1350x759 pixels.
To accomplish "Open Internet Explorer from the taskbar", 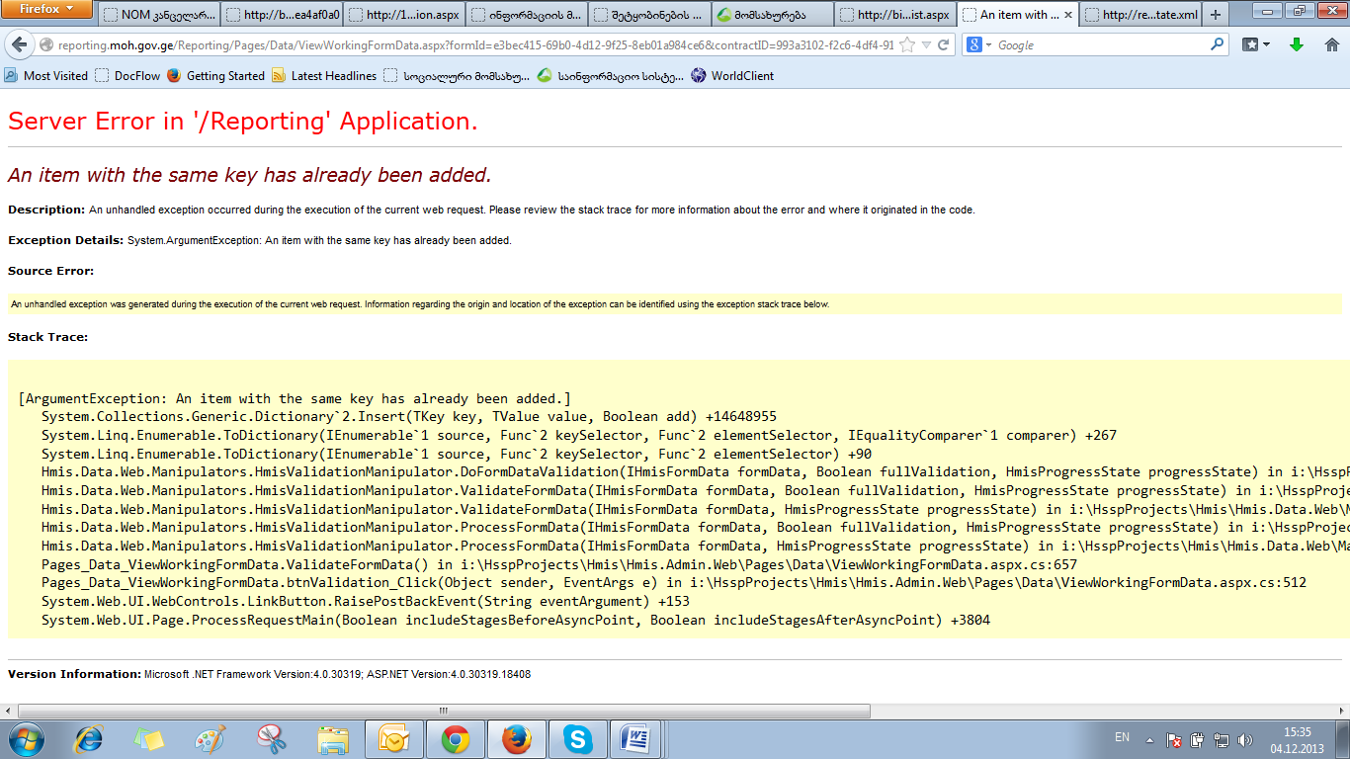I will click(89, 739).
